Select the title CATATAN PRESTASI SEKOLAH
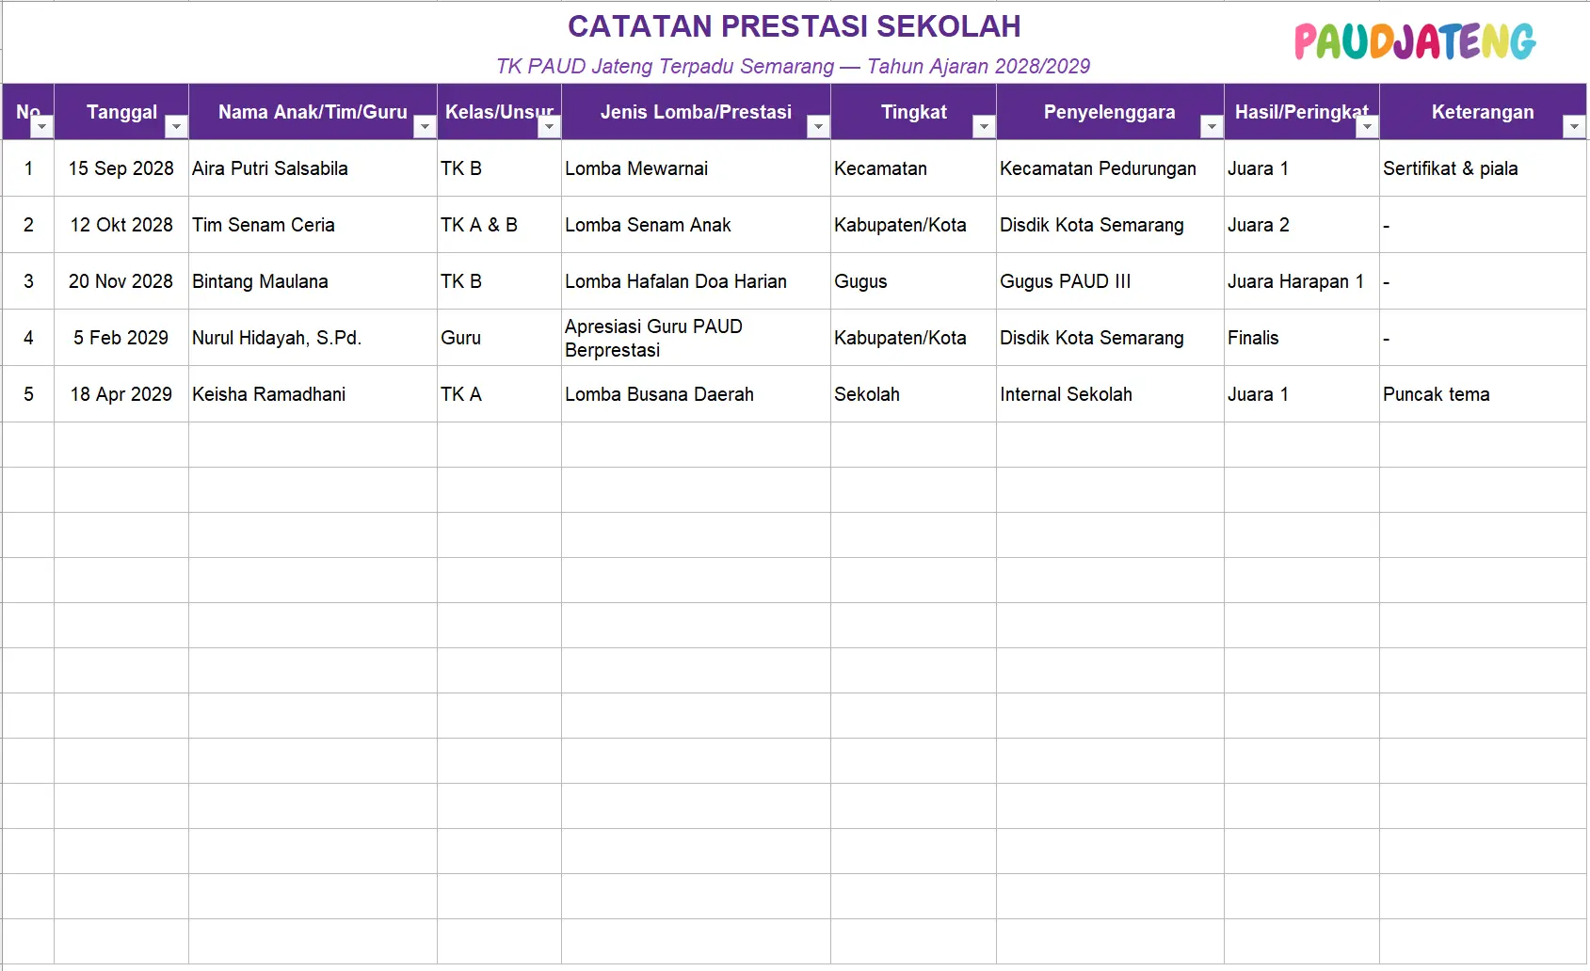The height and width of the screenshot is (971, 1590). pyautogui.click(x=795, y=26)
